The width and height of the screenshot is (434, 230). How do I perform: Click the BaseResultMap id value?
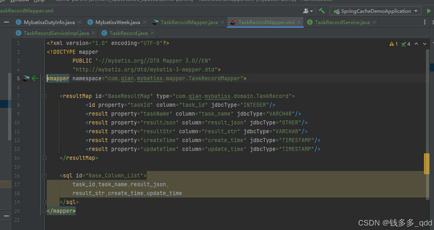pyautogui.click(x=129, y=96)
